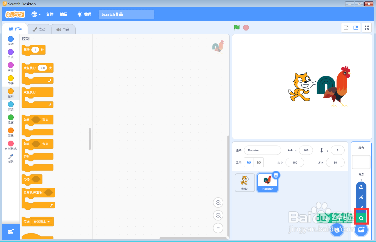Click the choose backdrop round button

(x=361, y=230)
